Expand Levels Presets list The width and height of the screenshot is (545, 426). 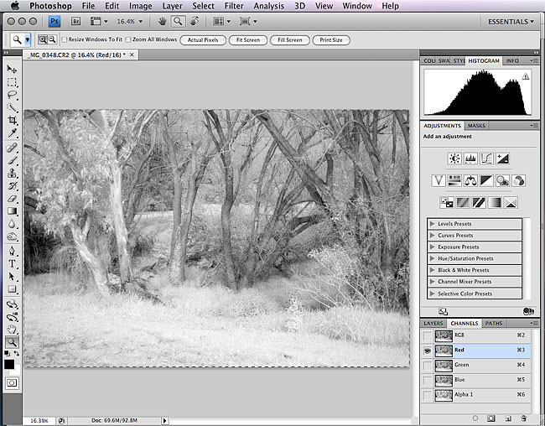(x=432, y=224)
